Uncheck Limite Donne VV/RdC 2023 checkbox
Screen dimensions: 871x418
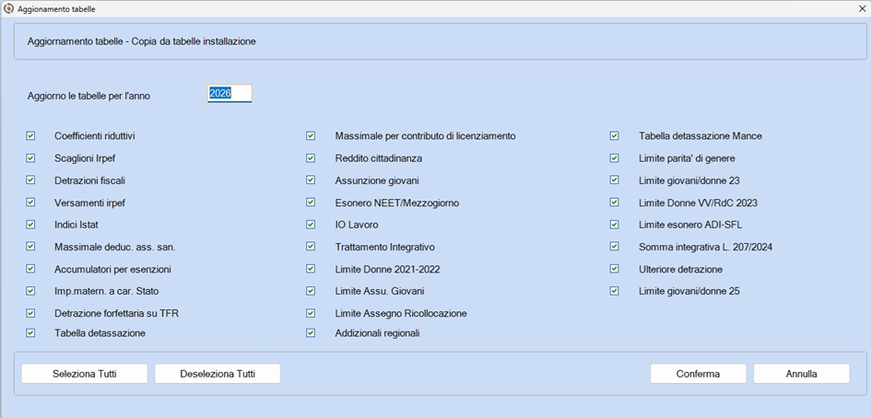tap(614, 202)
